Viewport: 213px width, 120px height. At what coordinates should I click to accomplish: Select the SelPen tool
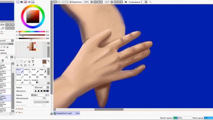[x=35, y=76]
